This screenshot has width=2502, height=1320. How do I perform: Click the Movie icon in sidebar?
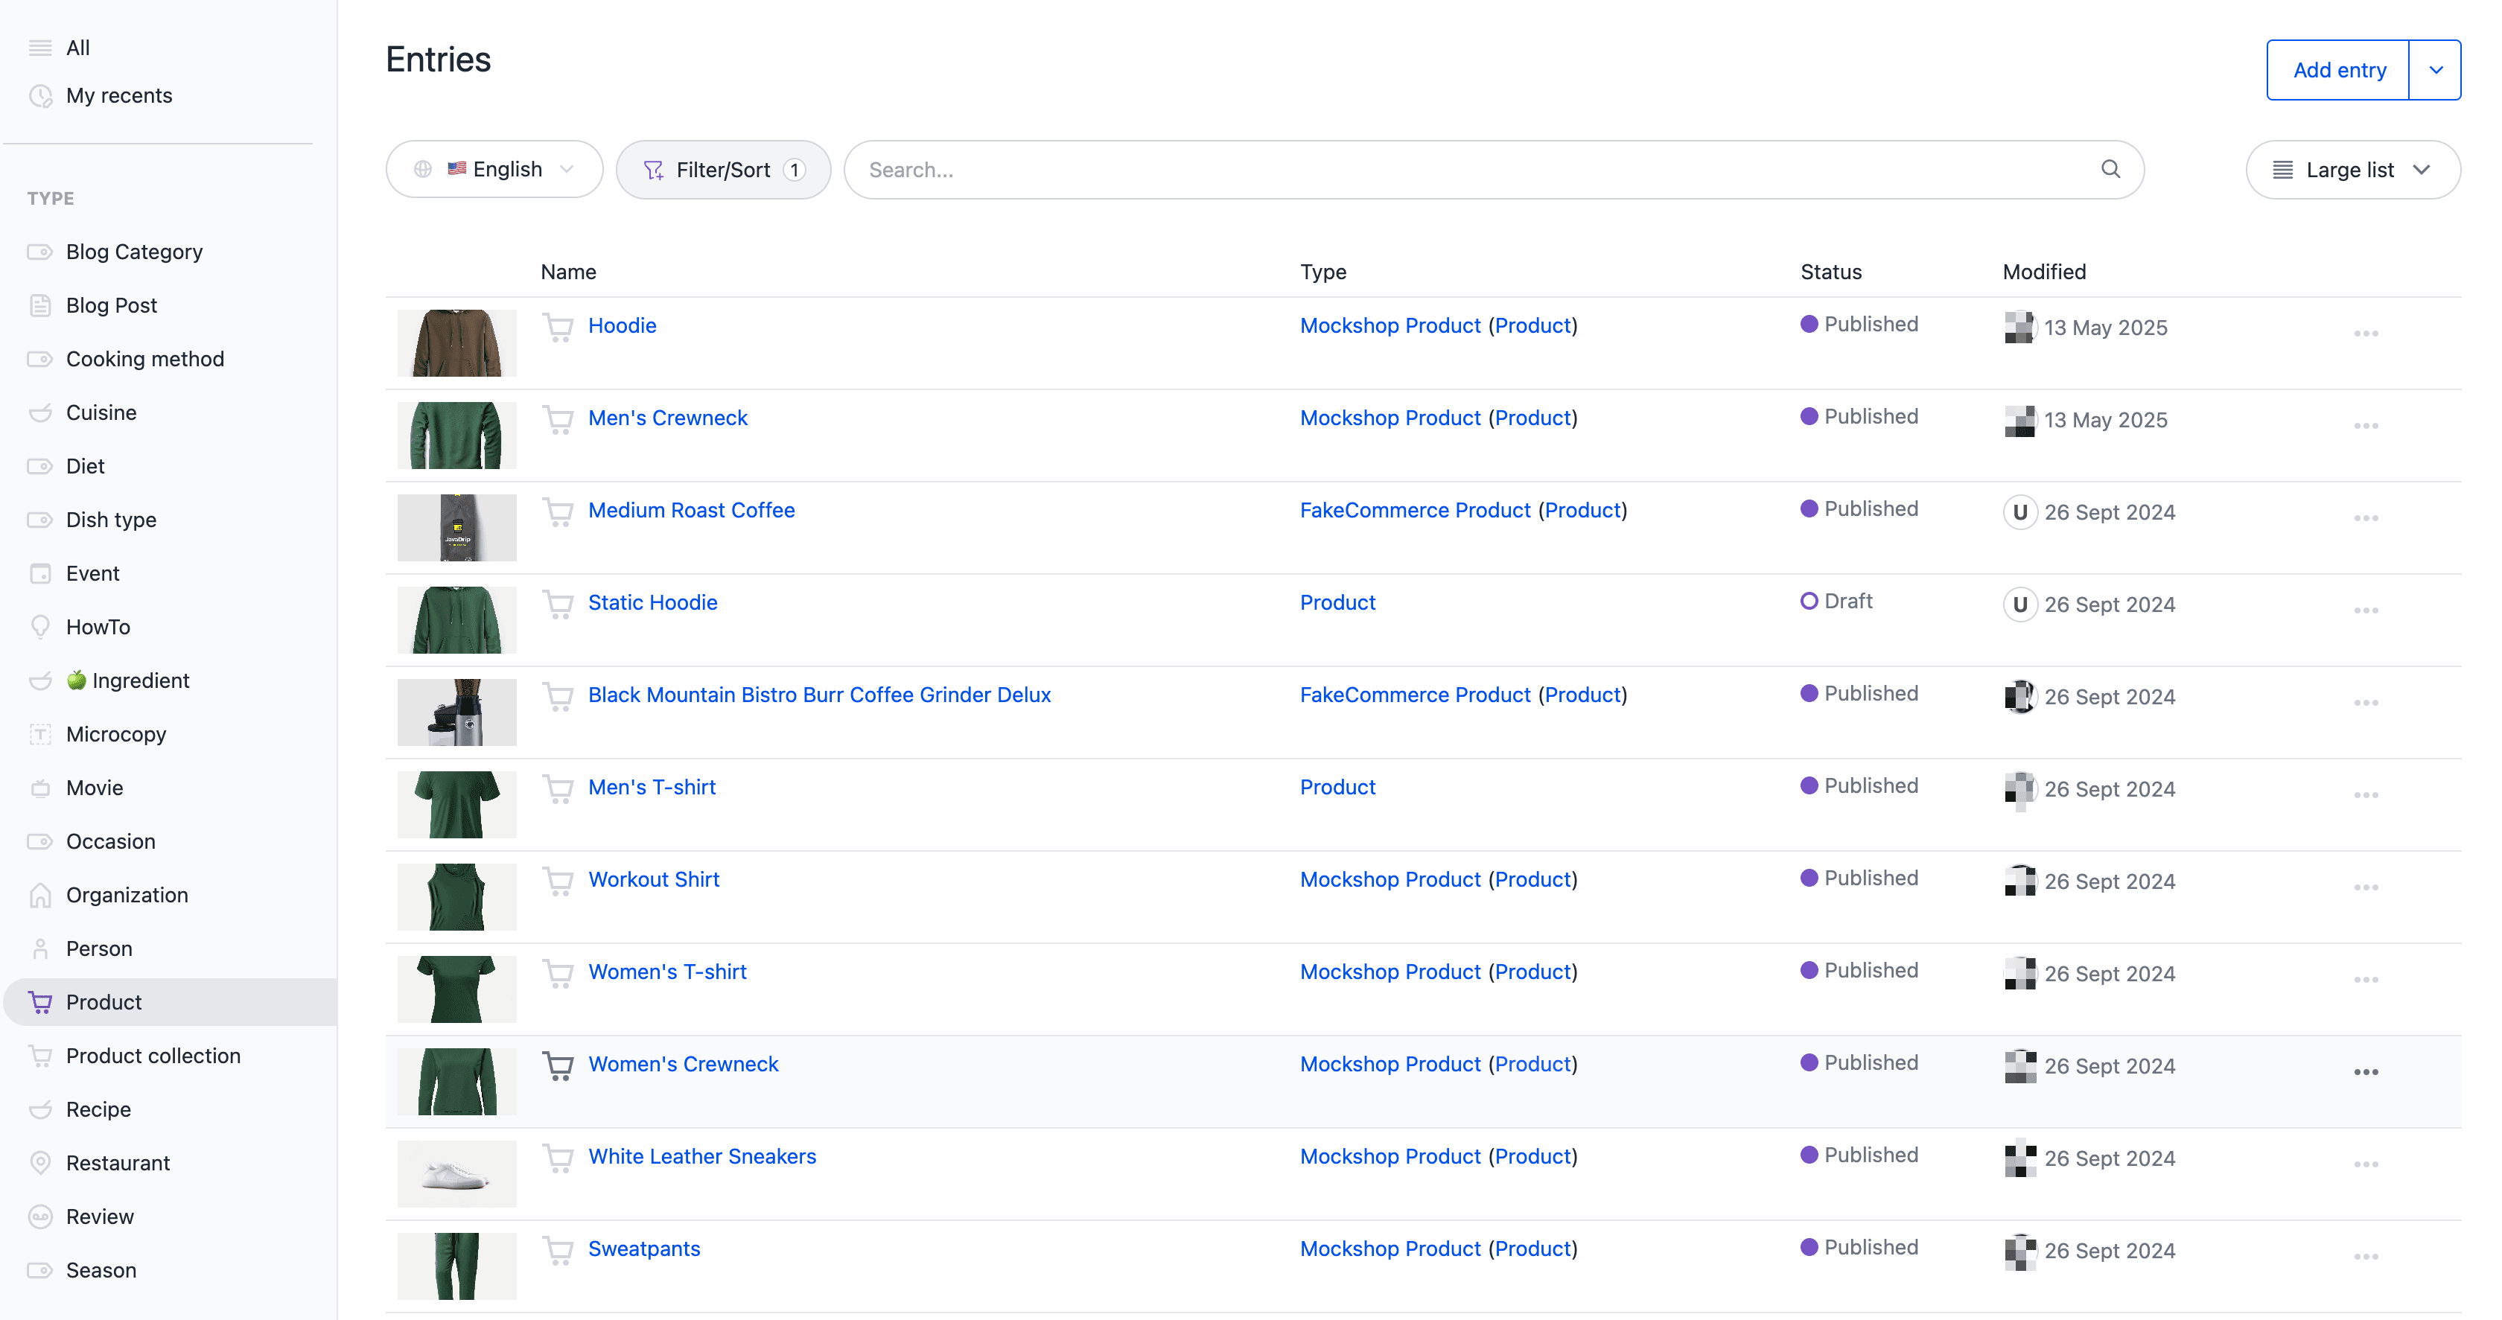point(39,788)
